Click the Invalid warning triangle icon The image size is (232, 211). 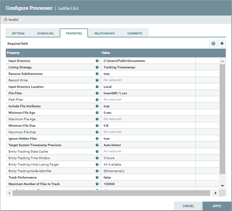coord(6,19)
